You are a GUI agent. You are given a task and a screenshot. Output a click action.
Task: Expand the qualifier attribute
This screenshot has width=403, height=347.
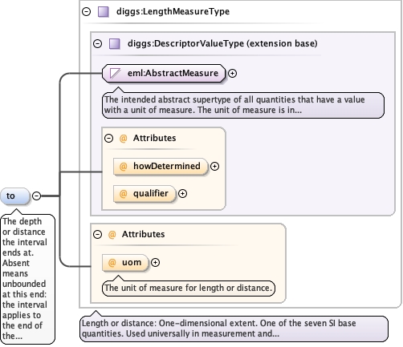click(x=182, y=194)
